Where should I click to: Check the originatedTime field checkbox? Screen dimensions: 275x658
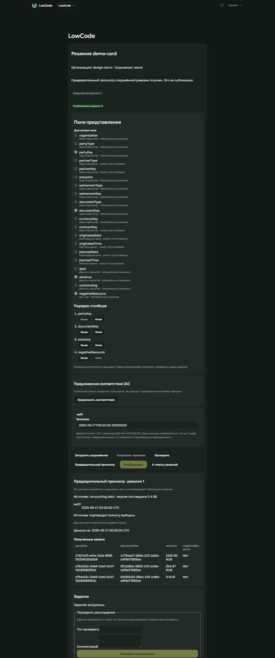76,243
